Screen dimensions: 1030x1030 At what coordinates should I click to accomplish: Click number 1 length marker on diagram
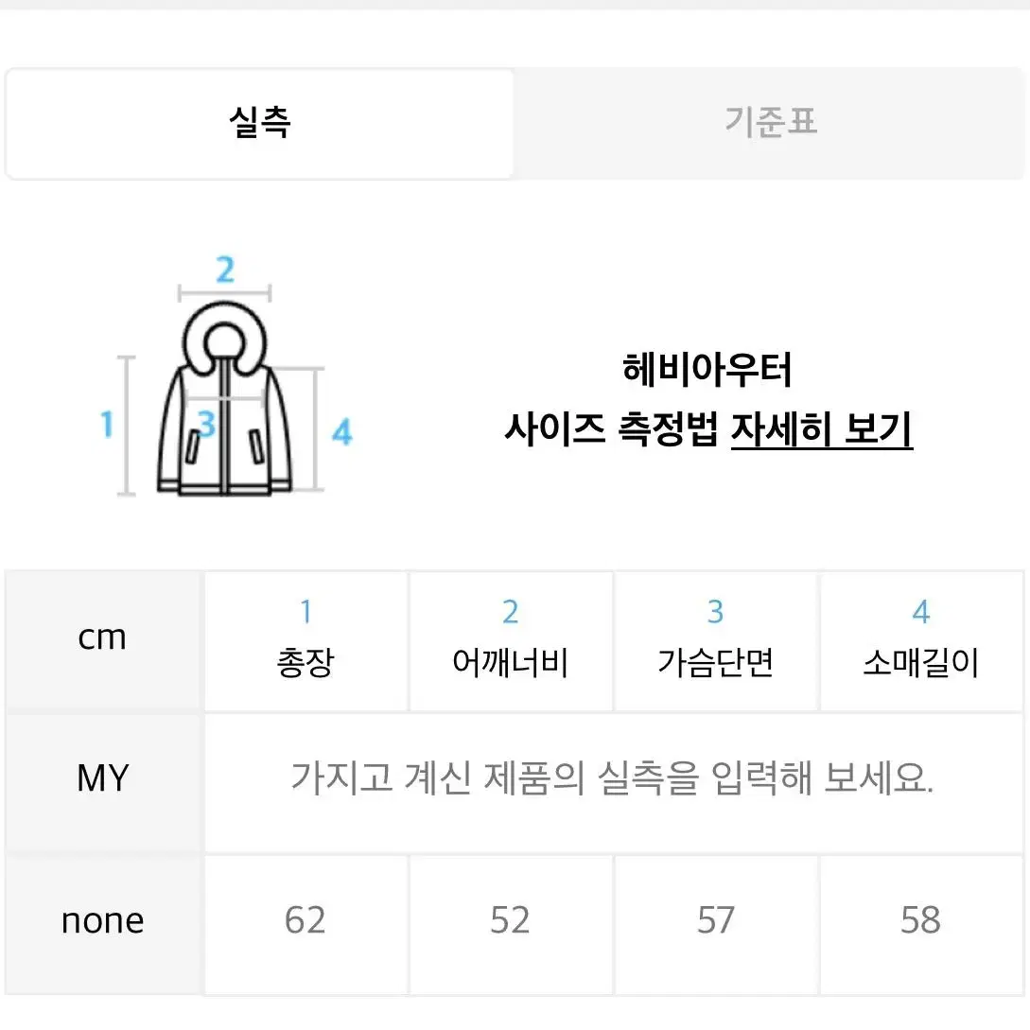[107, 425]
